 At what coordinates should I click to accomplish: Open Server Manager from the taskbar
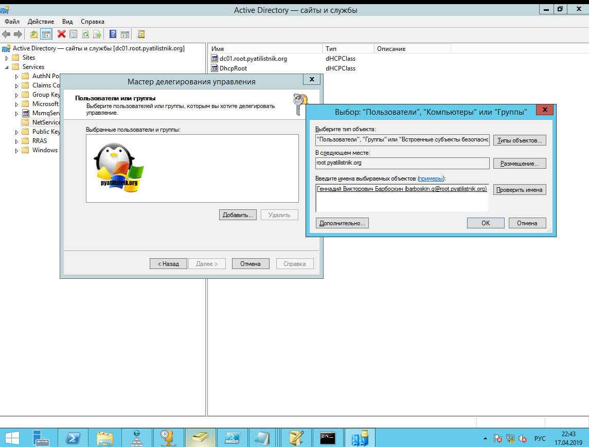pos(40,438)
